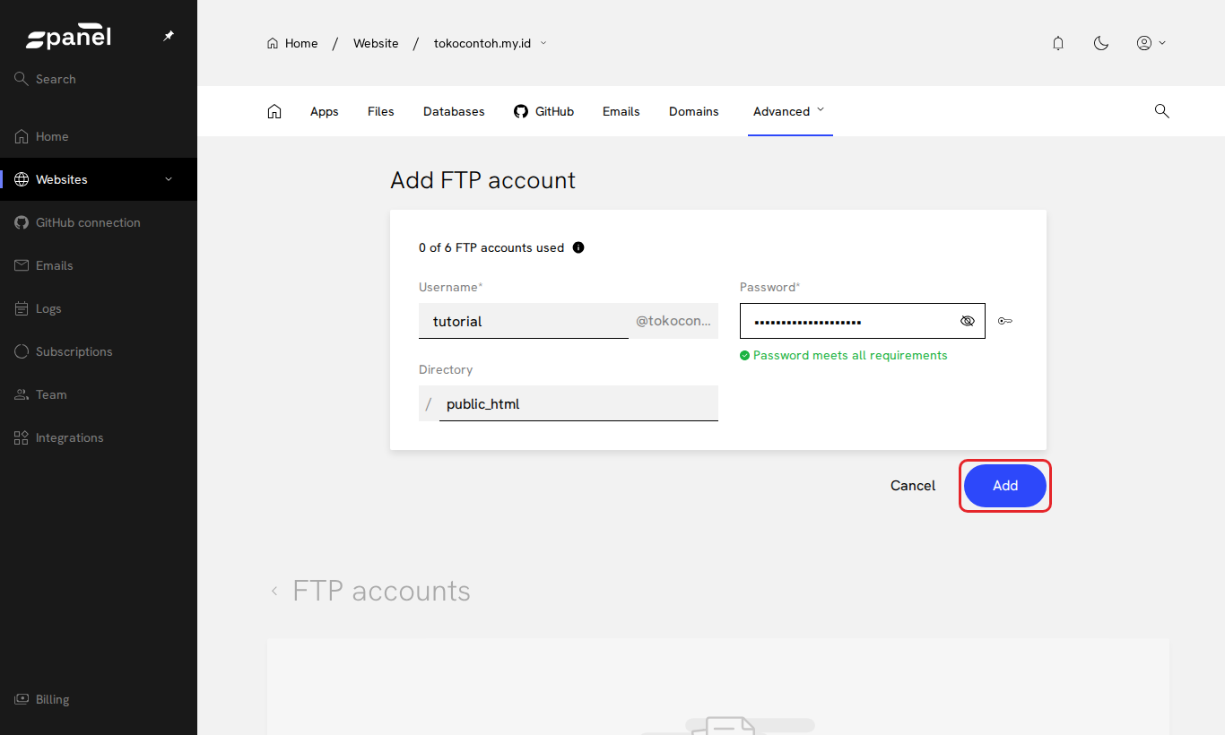Viewport: 1225px width, 735px height.
Task: Click the Directory input field
Action: (x=578, y=403)
